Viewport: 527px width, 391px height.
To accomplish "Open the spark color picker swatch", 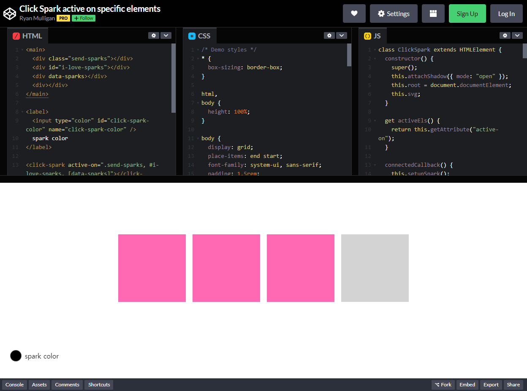I will [x=16, y=356].
